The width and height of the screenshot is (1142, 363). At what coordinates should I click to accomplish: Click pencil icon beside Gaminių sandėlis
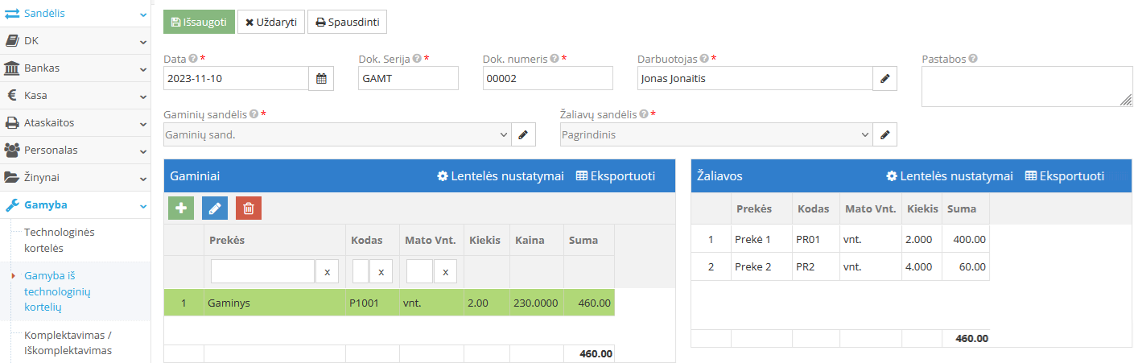[523, 134]
